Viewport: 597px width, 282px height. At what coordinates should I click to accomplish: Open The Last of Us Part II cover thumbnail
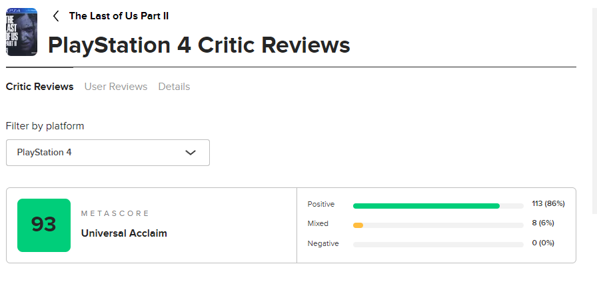pos(22,31)
